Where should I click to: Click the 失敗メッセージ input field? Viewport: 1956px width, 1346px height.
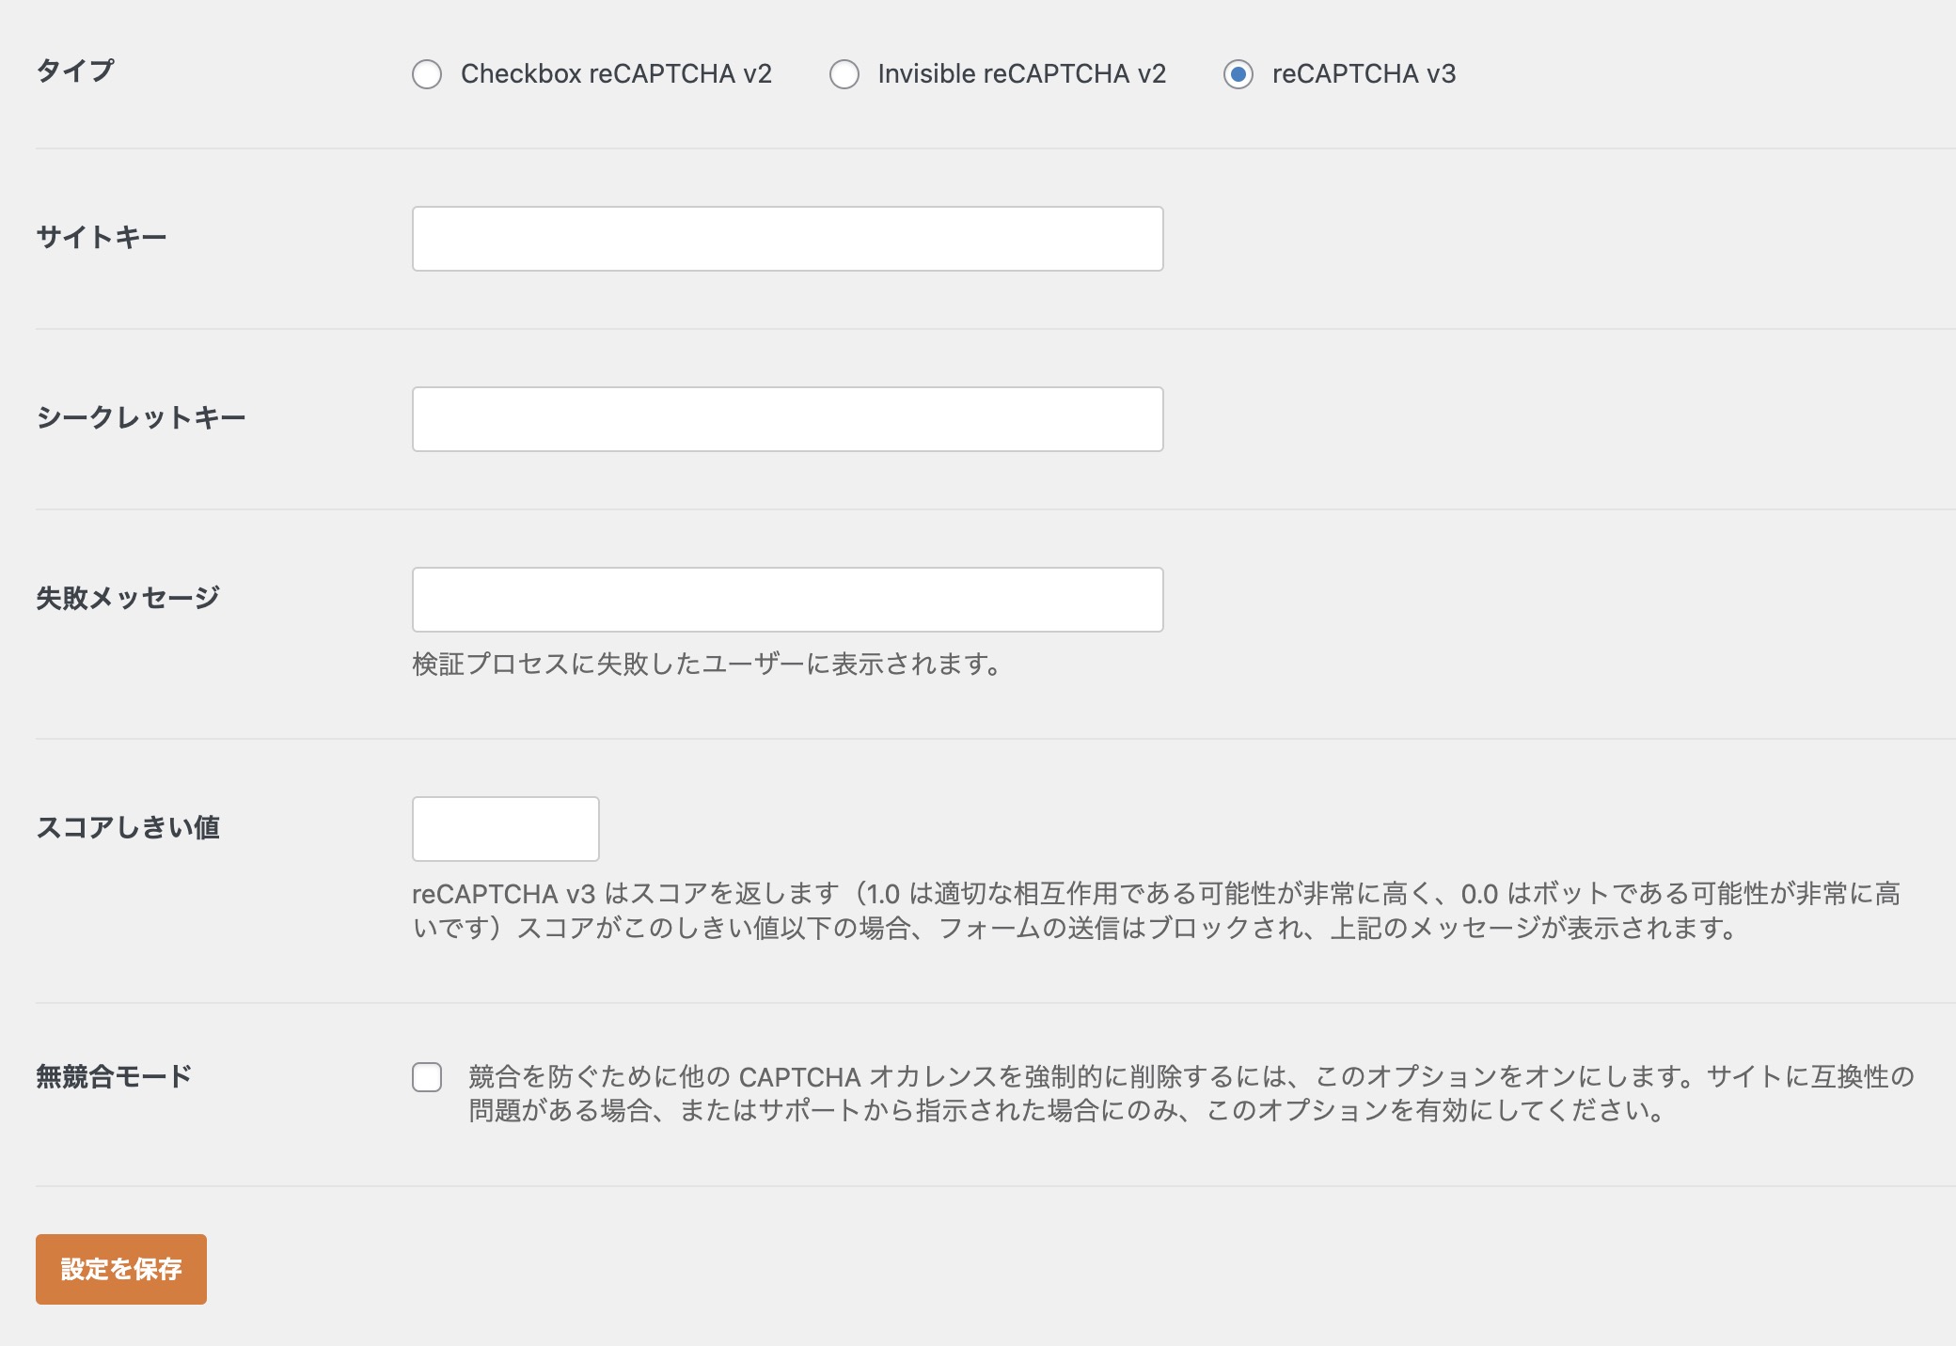pyautogui.click(x=788, y=600)
